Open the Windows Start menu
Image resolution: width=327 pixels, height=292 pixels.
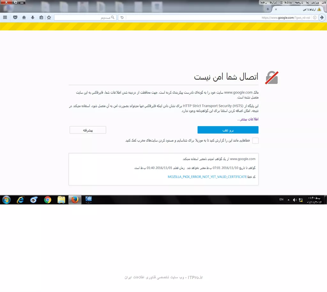(6, 200)
